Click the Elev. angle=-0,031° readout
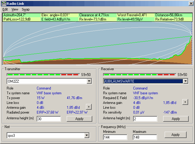The image size is (195, 144). click(x=56, y=15)
